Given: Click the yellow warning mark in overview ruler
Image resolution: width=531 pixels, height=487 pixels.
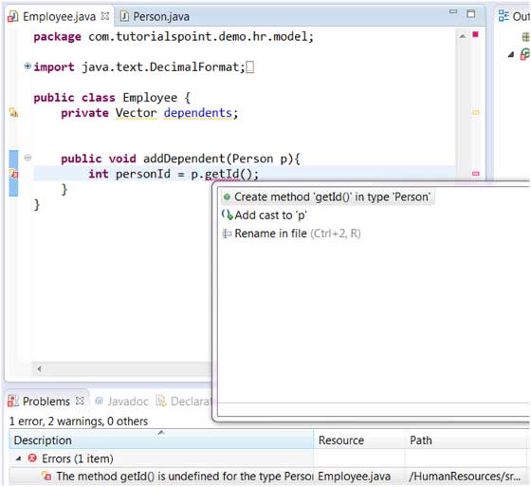Looking at the screenshot, I should pos(476,112).
